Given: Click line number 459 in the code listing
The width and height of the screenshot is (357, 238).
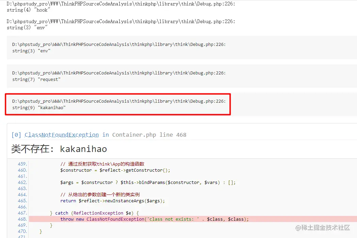Looking at the screenshot, I should point(22,164).
